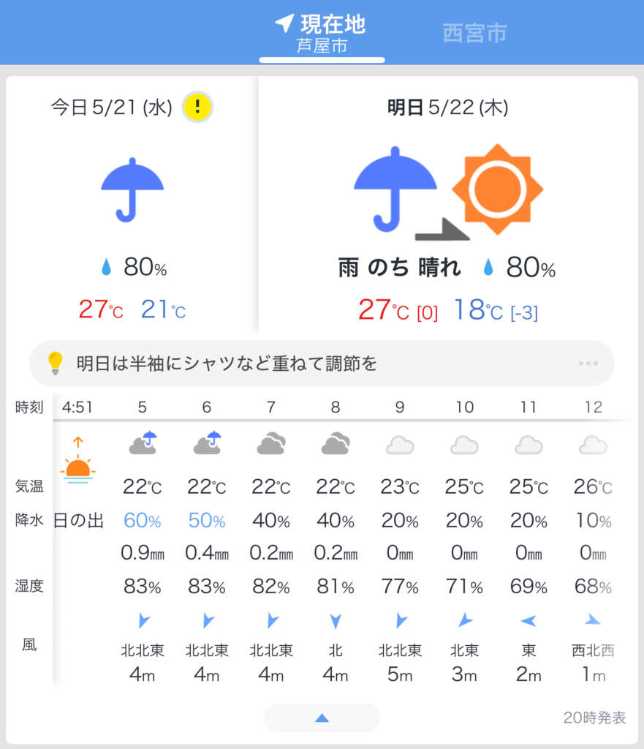Click the 12 o'clock hour column header
This screenshot has width=644, height=749.
[594, 407]
